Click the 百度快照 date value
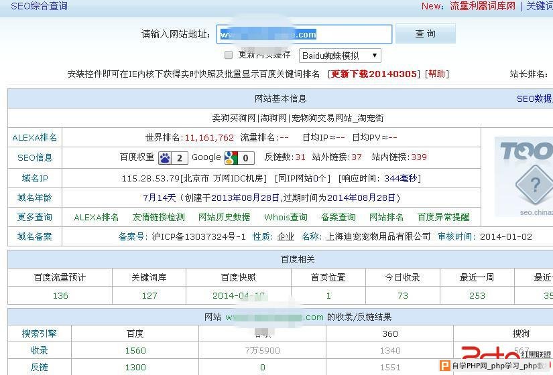 click(x=239, y=296)
